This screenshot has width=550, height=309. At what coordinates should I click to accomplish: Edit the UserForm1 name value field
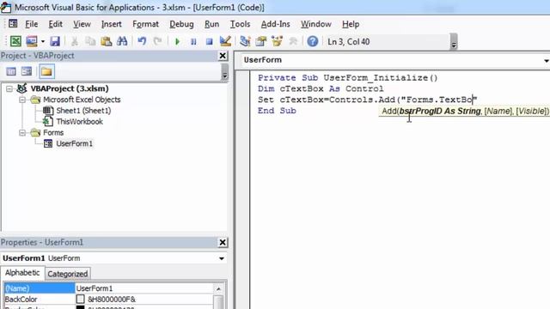tap(144, 288)
